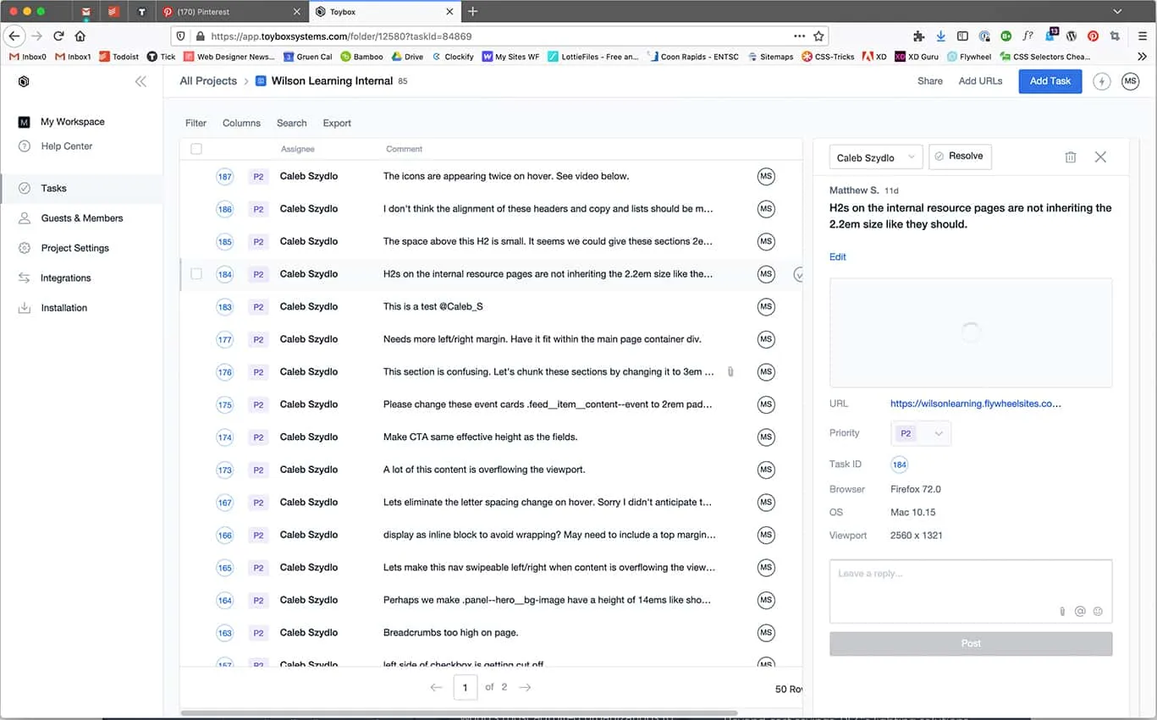Click the mention @ icon in reply box
1157x720 pixels.
[x=1080, y=611]
